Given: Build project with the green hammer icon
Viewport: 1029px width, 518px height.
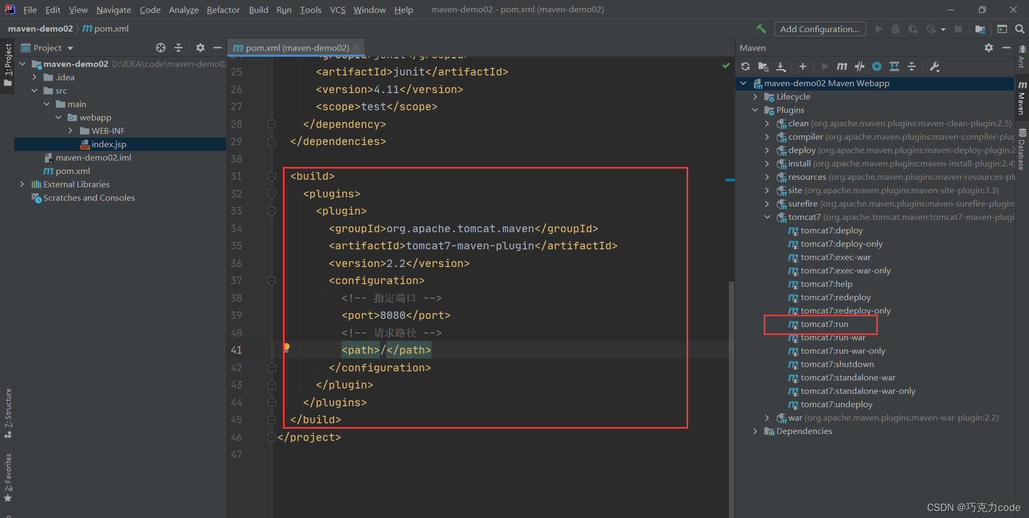Looking at the screenshot, I should point(761,29).
